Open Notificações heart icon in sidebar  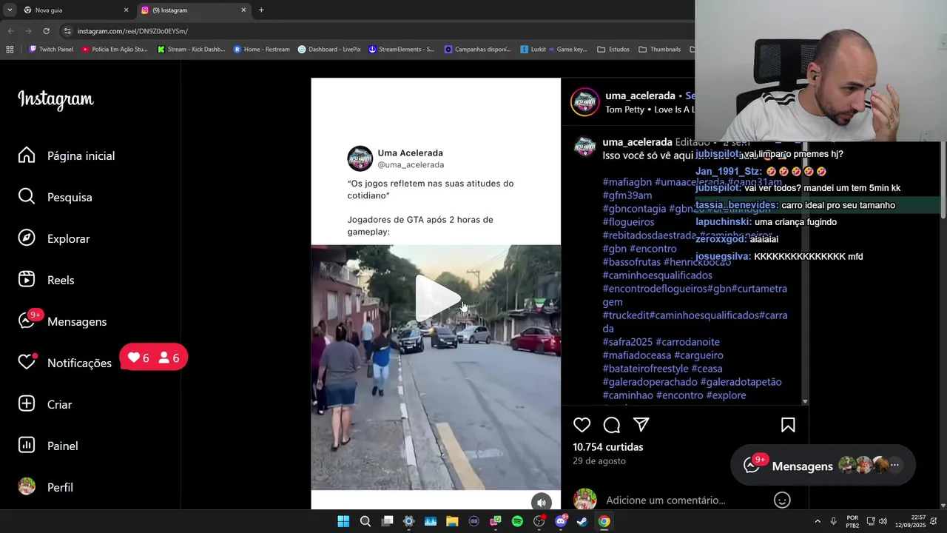pos(27,362)
